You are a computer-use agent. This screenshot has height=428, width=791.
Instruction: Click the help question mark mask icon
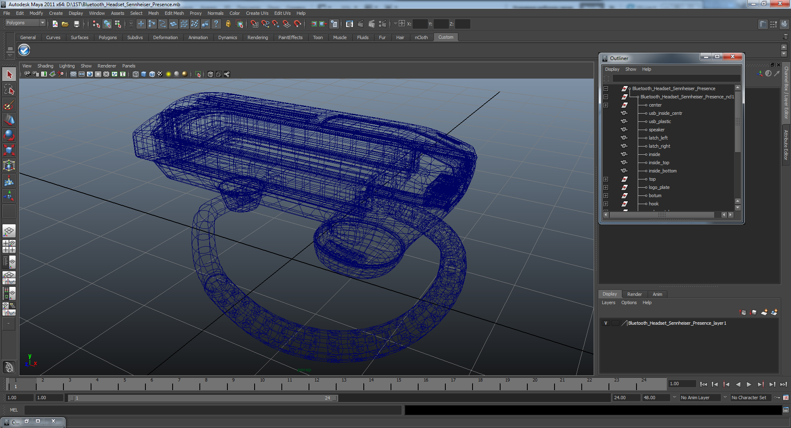tap(216, 24)
